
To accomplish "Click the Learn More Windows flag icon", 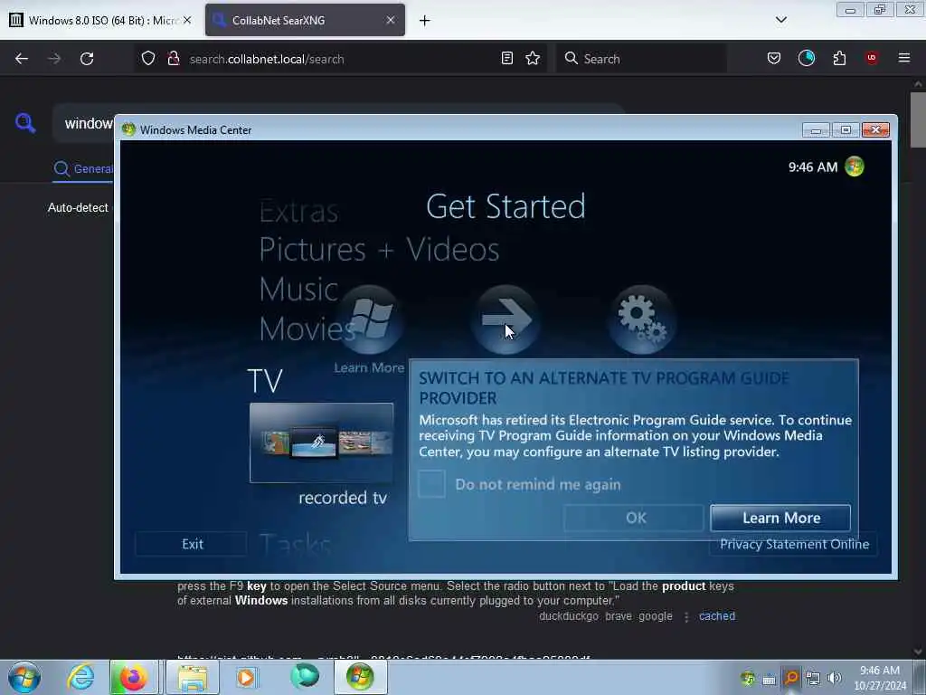I will (370, 319).
